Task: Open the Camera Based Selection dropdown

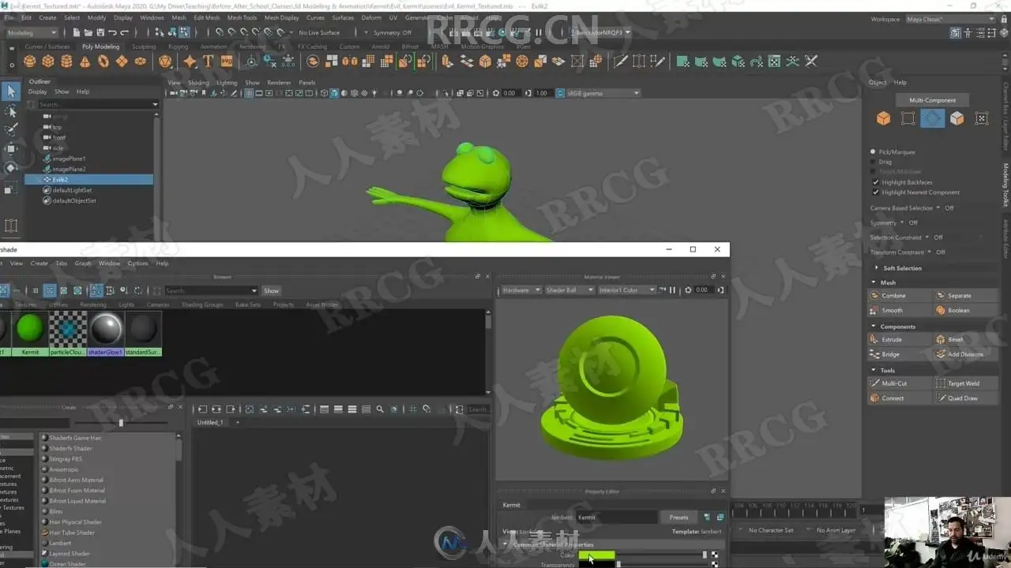Action: coord(938,208)
